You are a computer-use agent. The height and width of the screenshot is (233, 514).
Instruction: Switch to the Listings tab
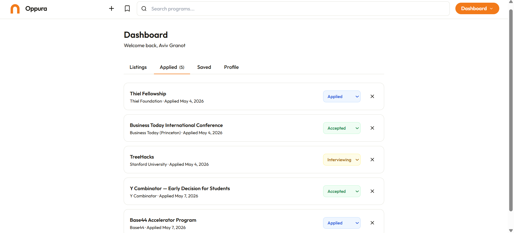point(138,67)
